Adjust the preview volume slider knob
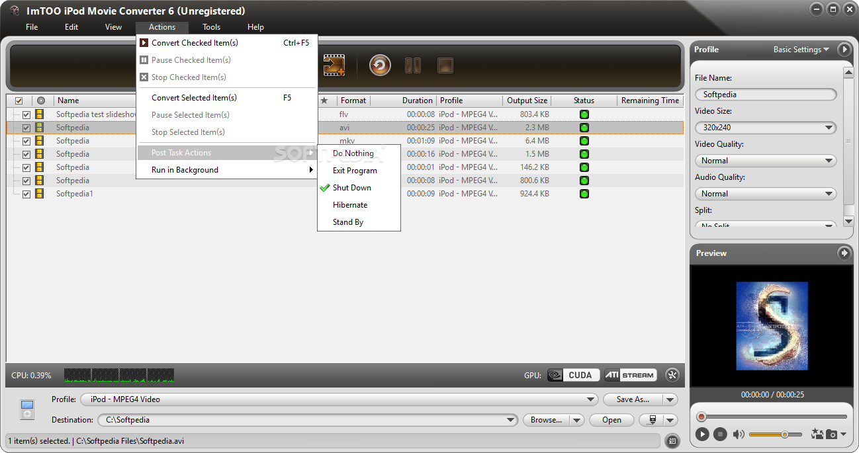Viewport: 859px width, 453px height. click(784, 434)
